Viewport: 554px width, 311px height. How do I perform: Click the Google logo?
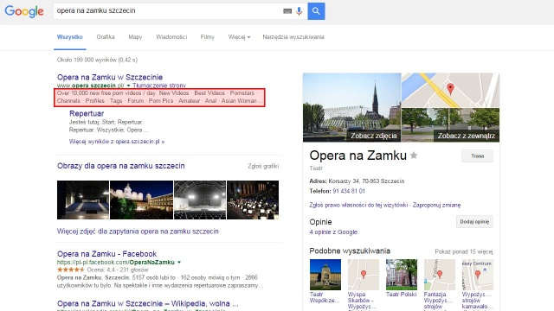click(x=24, y=11)
